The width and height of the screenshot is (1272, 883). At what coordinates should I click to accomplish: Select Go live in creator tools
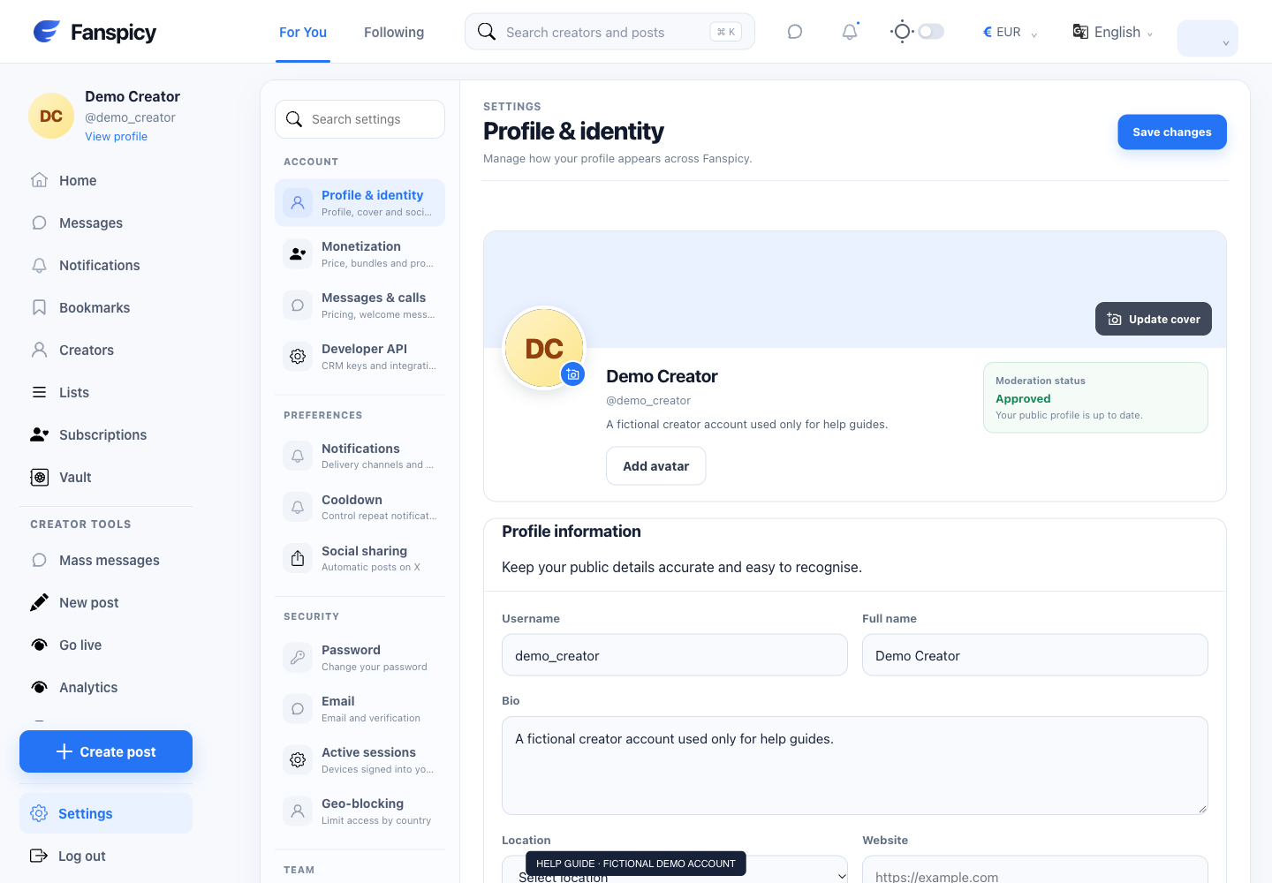(106, 645)
